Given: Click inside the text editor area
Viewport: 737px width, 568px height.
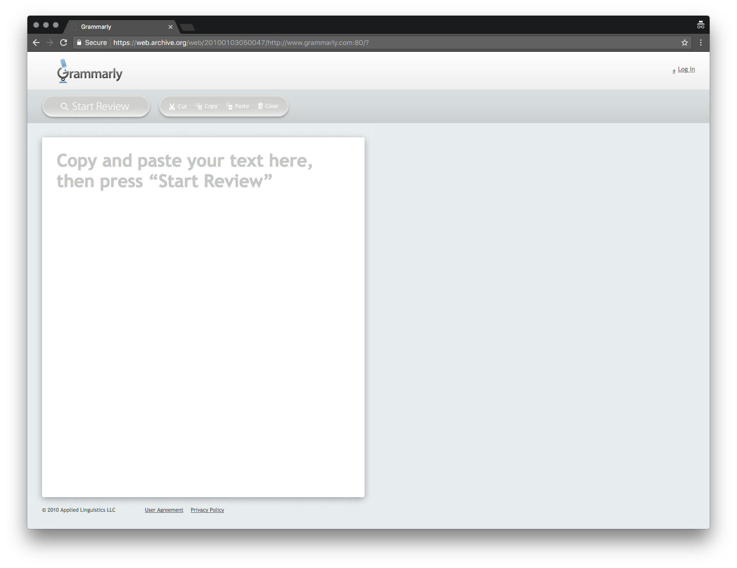Looking at the screenshot, I should pos(203,317).
